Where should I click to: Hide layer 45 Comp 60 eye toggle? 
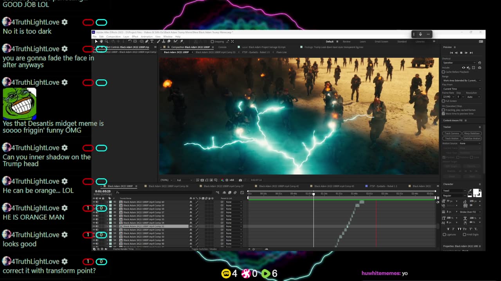[x=94, y=202]
